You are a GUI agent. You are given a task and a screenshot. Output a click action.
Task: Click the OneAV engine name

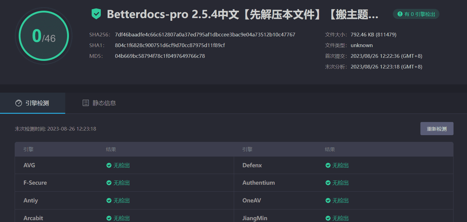pos(252,201)
